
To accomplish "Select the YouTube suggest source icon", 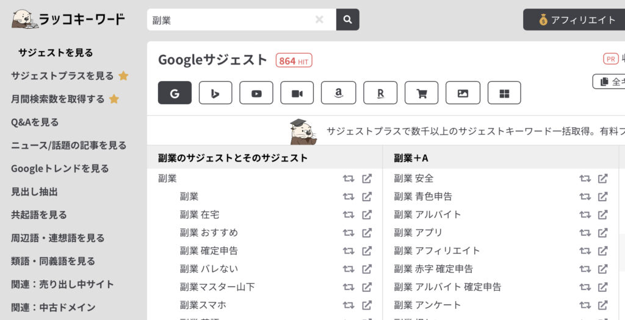I will click(x=256, y=93).
